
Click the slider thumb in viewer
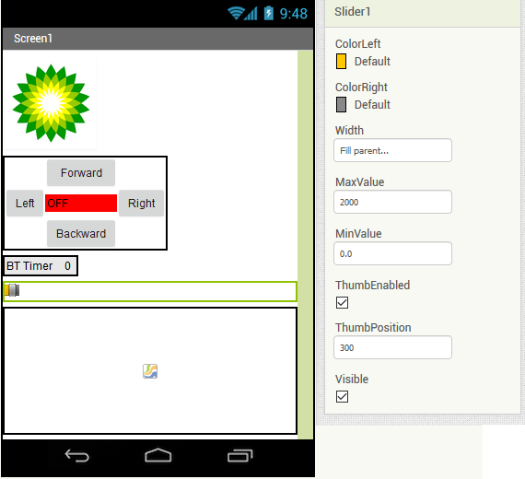(x=12, y=290)
